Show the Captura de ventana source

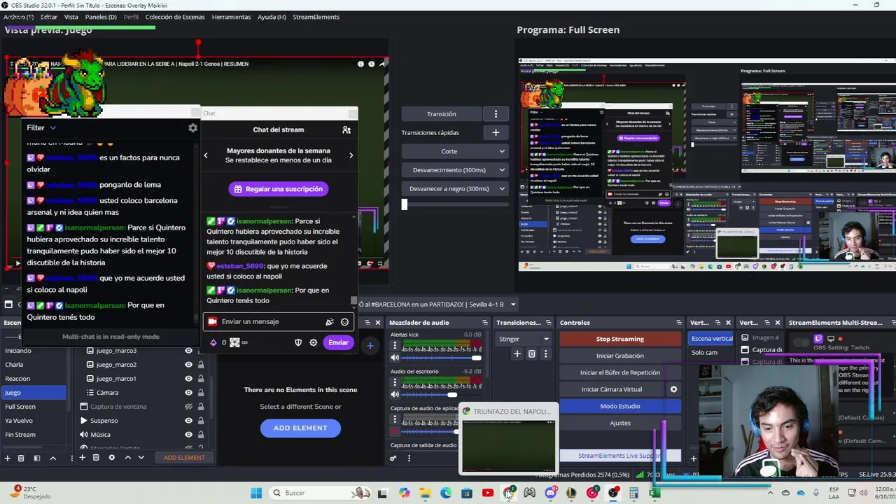(188, 407)
